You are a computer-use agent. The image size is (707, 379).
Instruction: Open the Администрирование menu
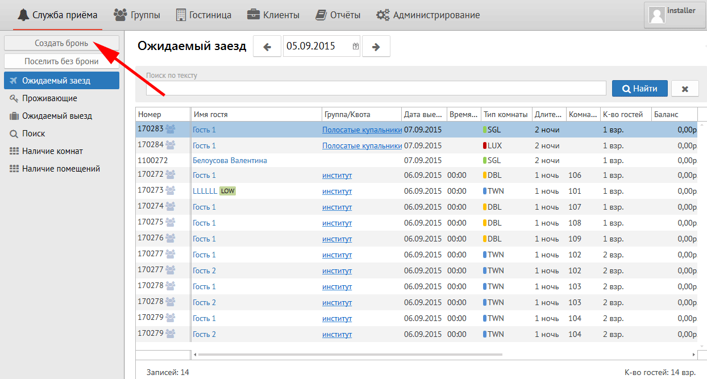click(x=429, y=15)
